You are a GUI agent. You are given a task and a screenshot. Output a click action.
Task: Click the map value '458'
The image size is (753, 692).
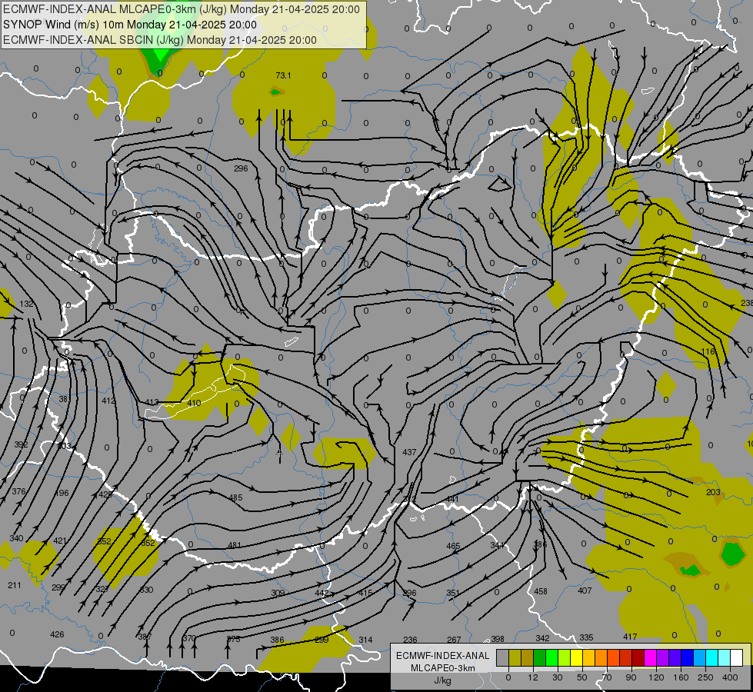(x=541, y=591)
